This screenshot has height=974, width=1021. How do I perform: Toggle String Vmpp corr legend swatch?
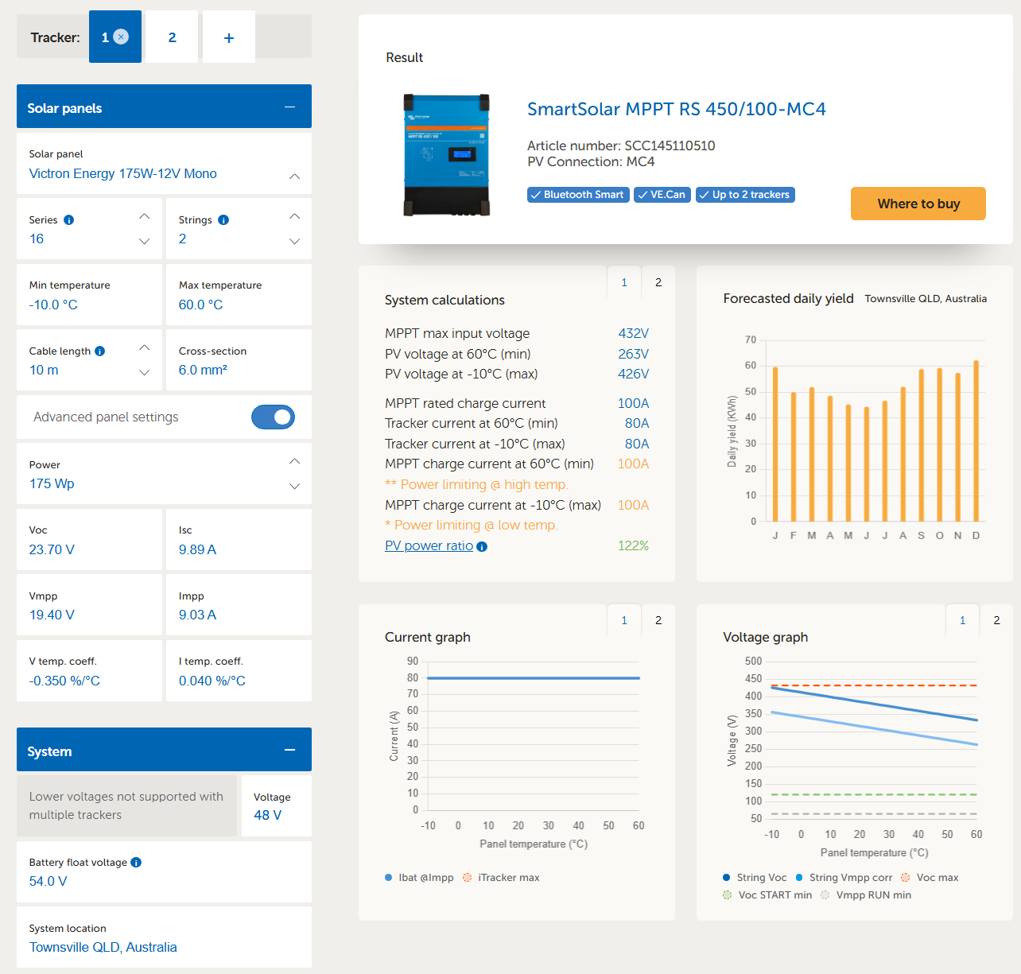(x=800, y=878)
